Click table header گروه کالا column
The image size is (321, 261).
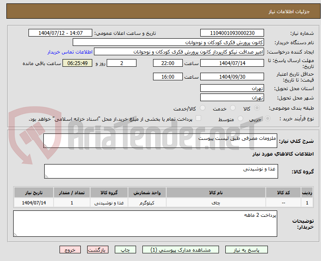click(109, 193)
